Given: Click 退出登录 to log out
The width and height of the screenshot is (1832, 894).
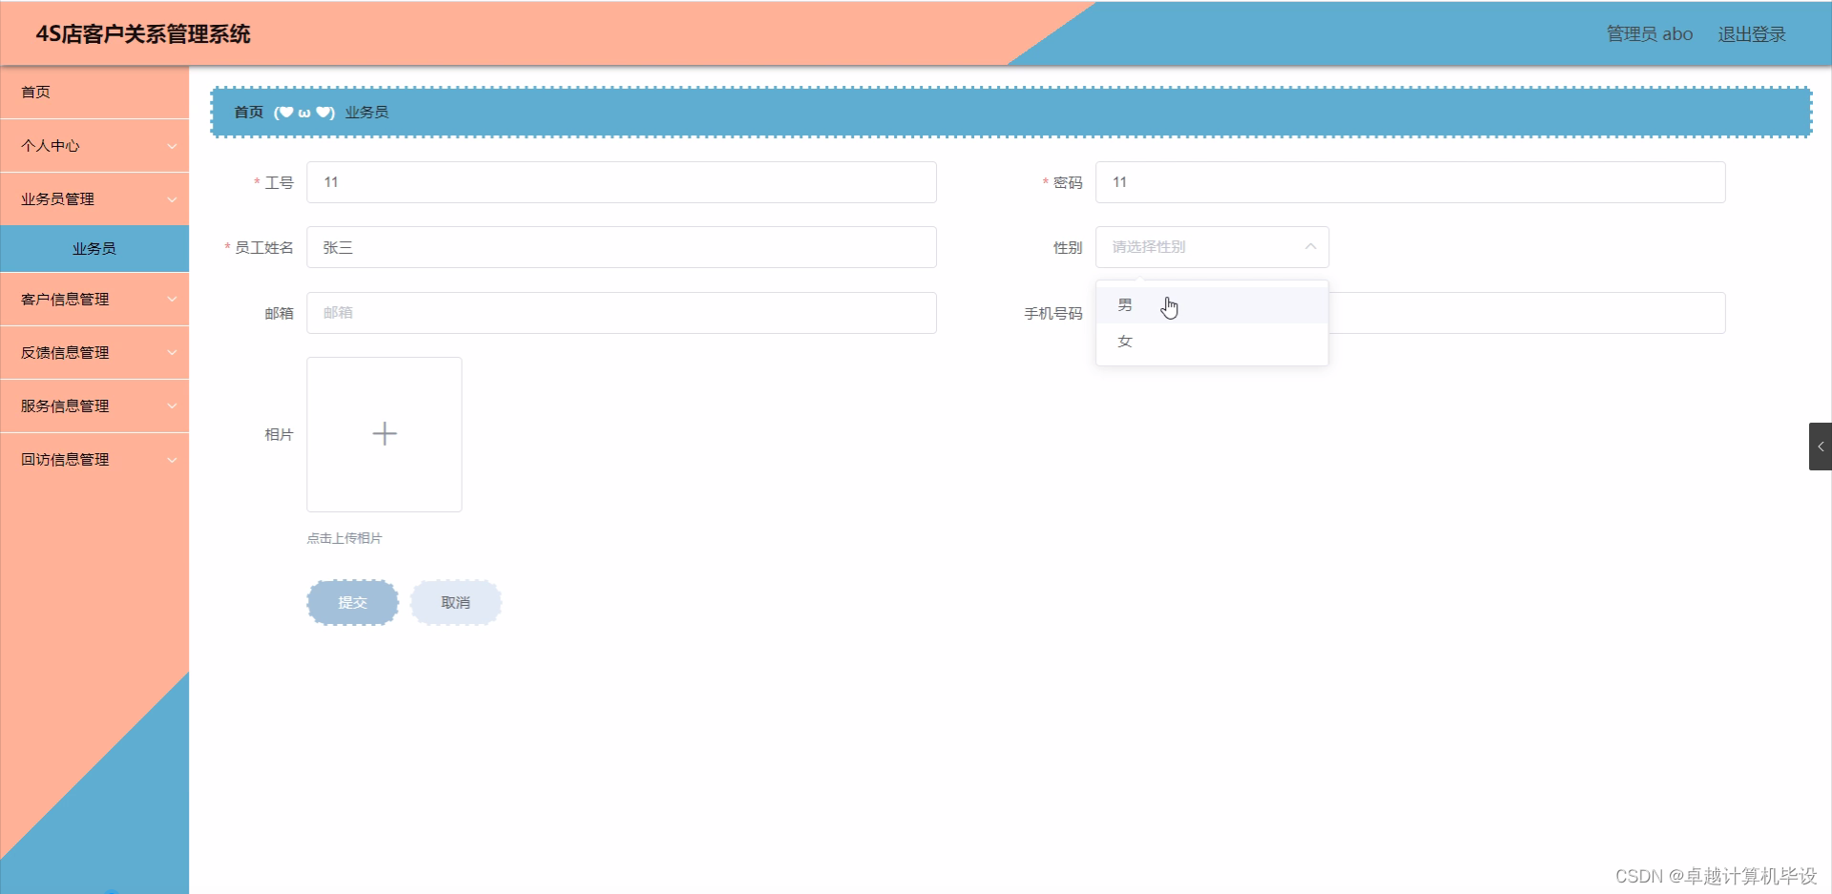Looking at the screenshot, I should coord(1752,34).
